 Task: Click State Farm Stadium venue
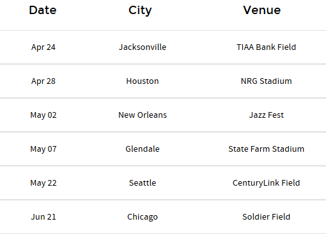pos(267,149)
